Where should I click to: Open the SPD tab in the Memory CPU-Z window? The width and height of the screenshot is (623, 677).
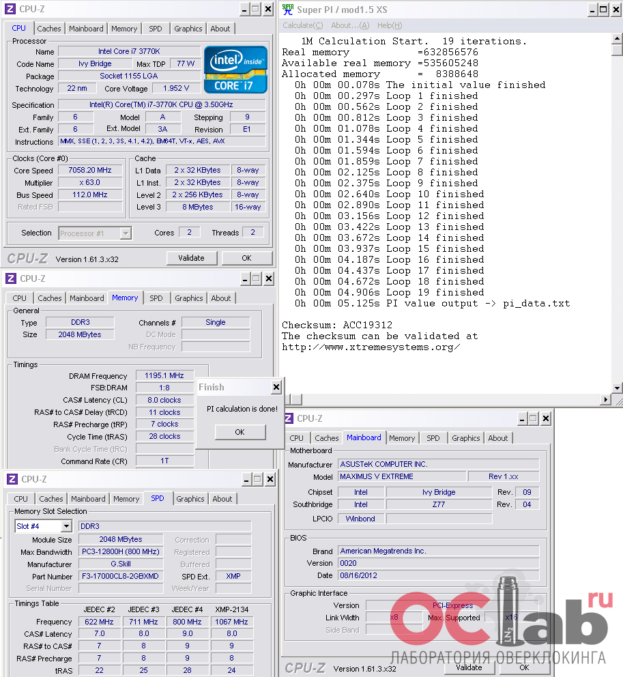pyautogui.click(x=156, y=298)
